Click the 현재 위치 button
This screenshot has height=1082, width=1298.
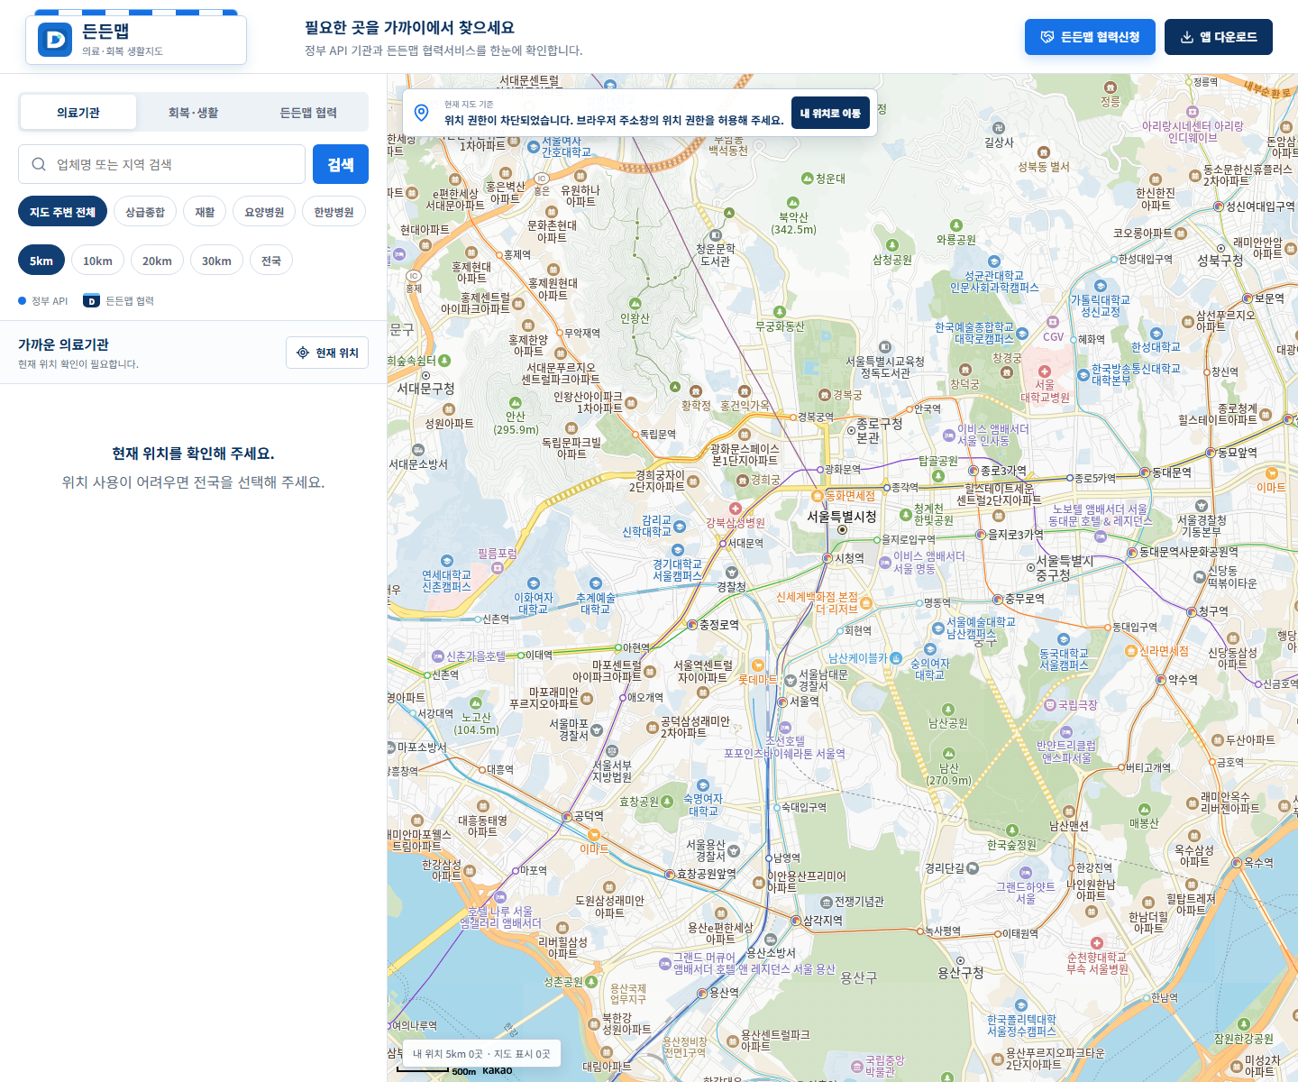tap(328, 353)
